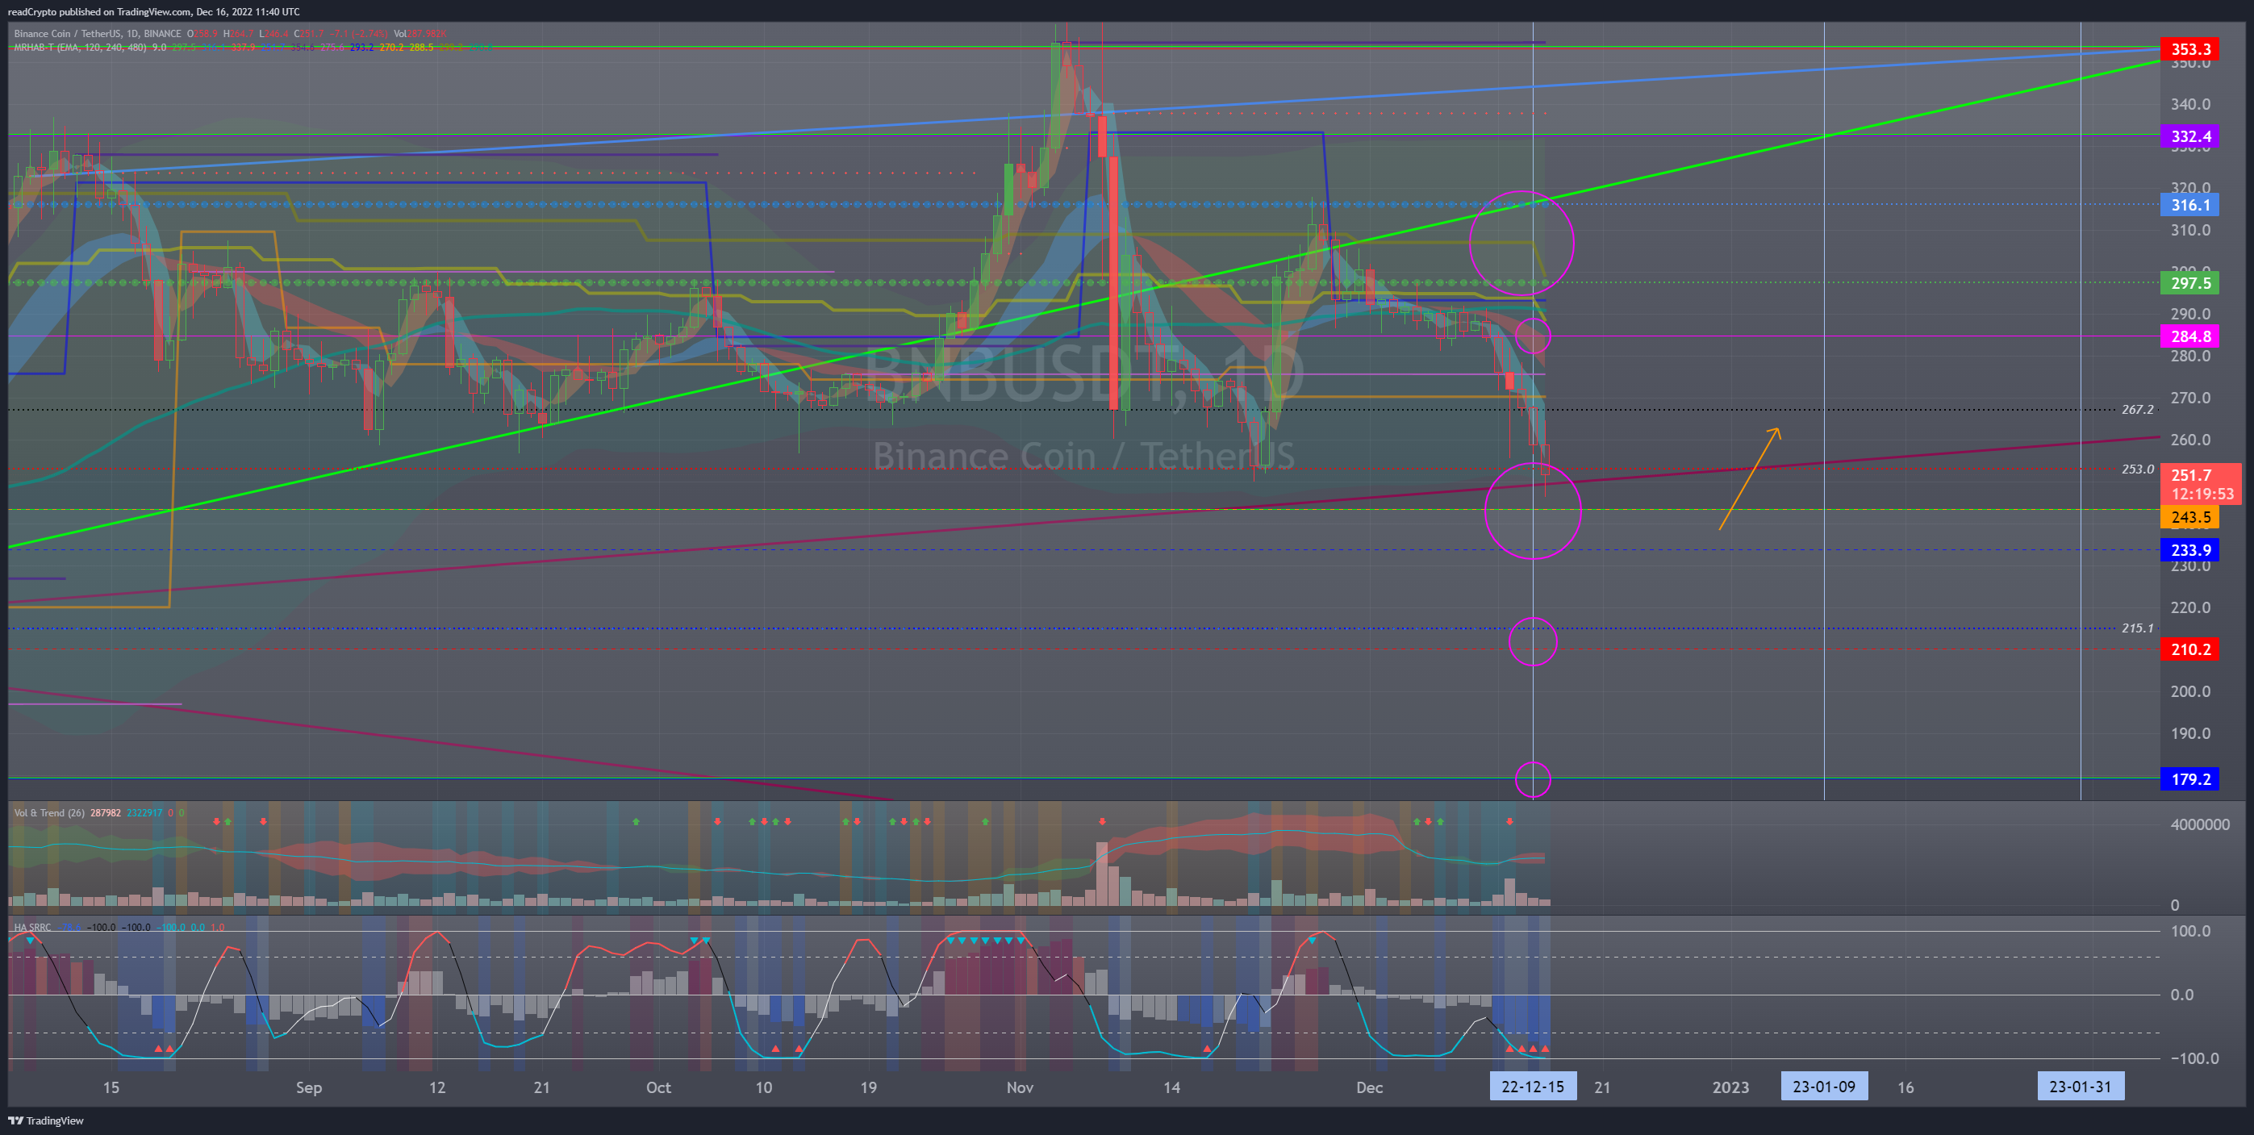The image size is (2254, 1135).
Task: Click the 179.2 blue price label
Action: click(x=2190, y=778)
